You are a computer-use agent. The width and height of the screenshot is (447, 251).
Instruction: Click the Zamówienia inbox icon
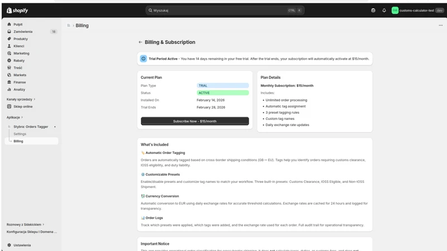[9, 32]
